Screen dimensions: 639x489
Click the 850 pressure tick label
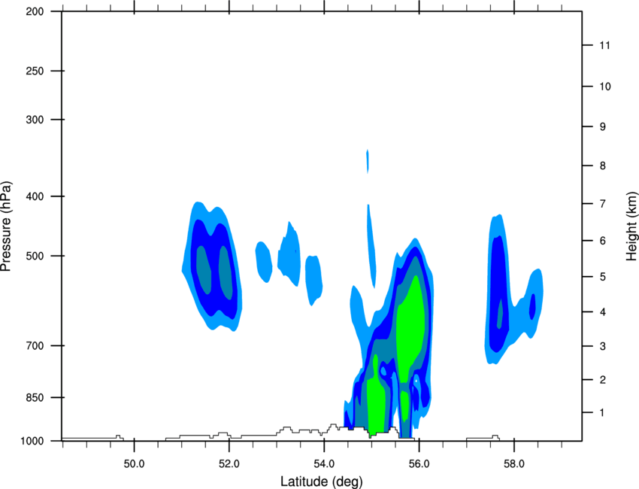pyautogui.click(x=35, y=397)
